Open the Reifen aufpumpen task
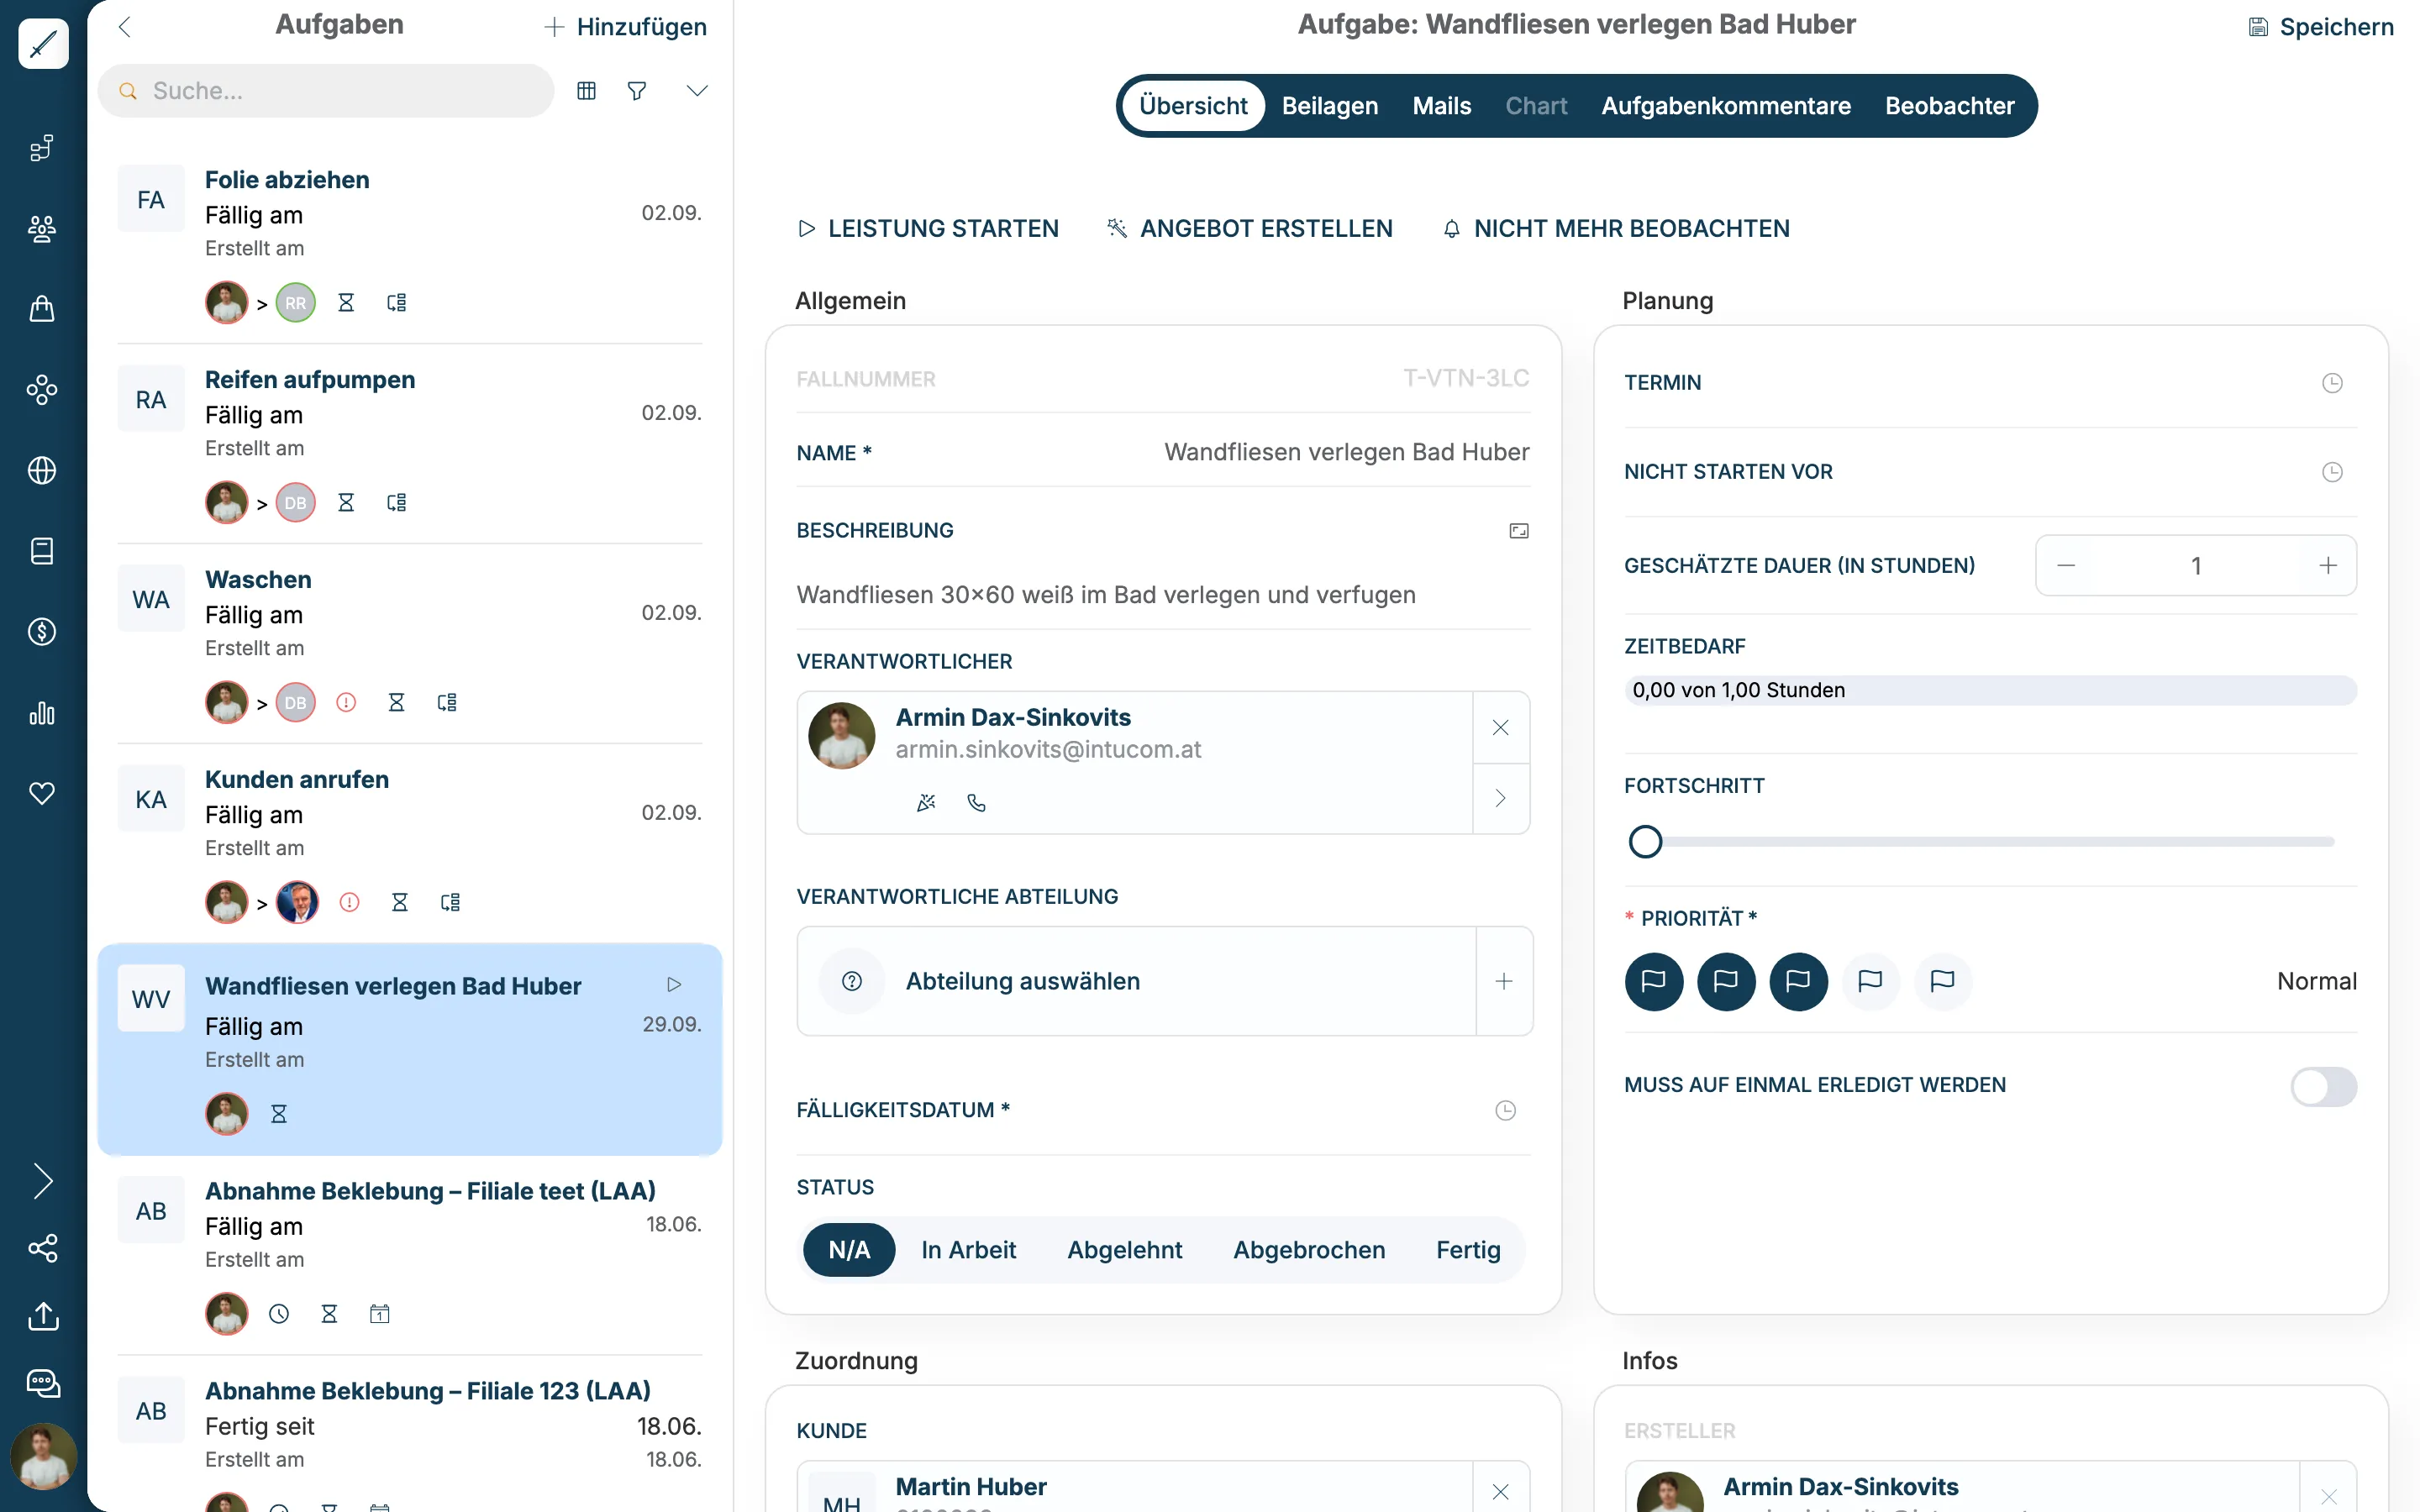 410,444
